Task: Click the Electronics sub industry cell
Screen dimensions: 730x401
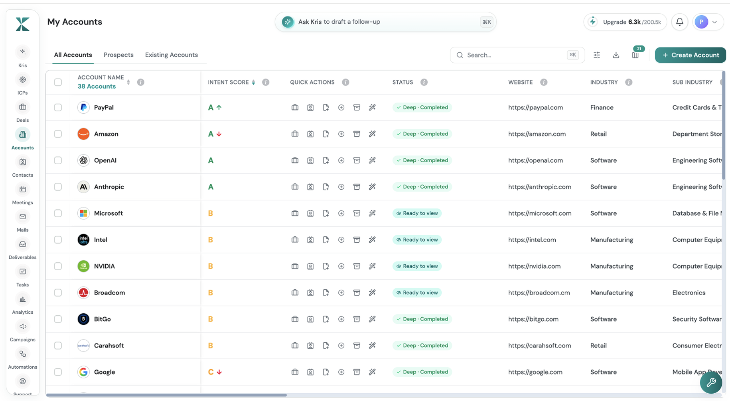Action: [x=689, y=293]
